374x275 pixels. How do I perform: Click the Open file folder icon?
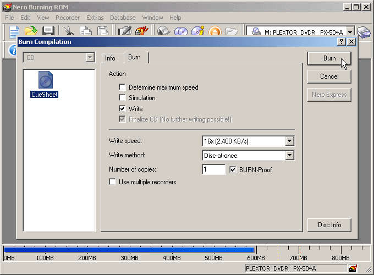point(31,31)
